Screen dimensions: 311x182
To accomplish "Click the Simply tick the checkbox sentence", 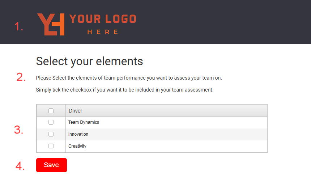I will [125, 90].
